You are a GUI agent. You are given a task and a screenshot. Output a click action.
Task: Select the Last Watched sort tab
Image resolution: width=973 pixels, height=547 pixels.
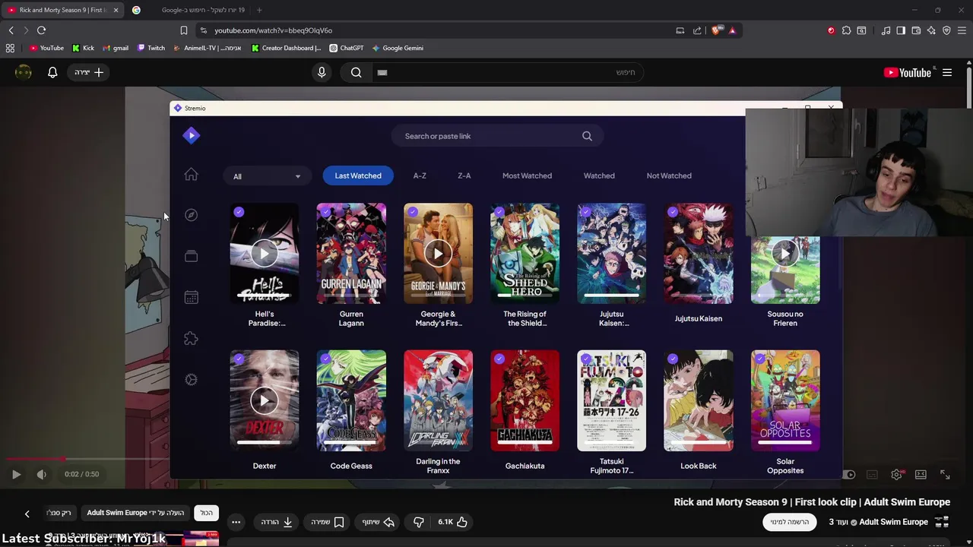(358, 175)
